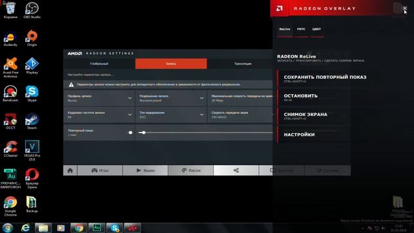414x233 pixels.
Task: Select the Adobe Audition desktop shortcut
Action: click(10, 179)
